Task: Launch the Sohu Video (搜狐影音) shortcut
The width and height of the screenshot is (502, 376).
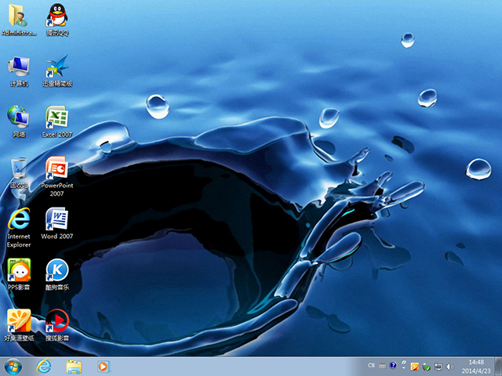Action: [56, 321]
